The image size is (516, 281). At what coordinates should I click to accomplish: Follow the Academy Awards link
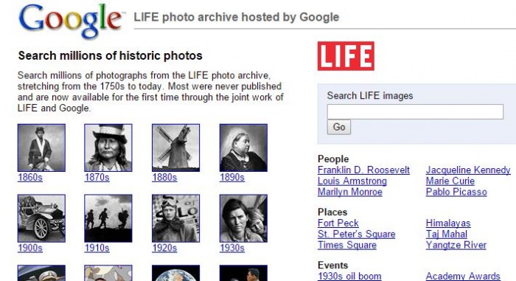(463, 276)
